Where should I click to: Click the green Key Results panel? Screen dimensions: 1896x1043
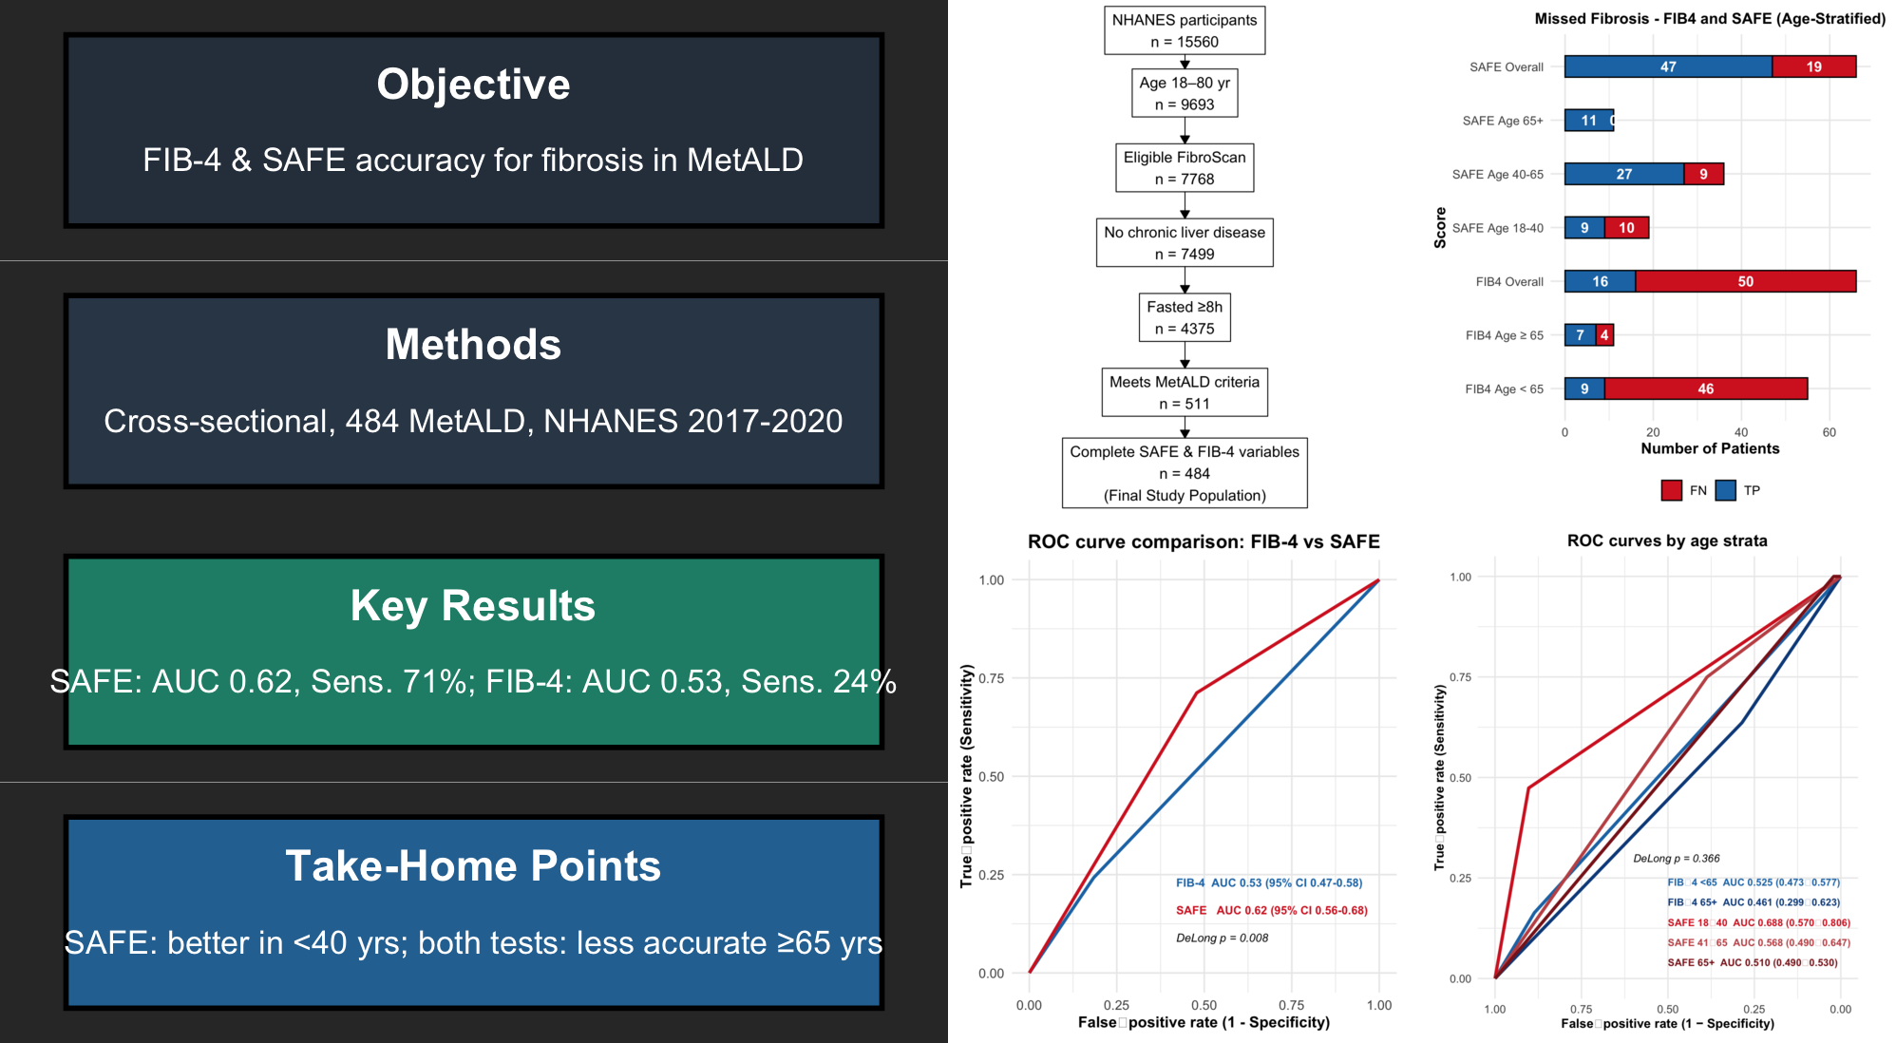[x=473, y=652]
